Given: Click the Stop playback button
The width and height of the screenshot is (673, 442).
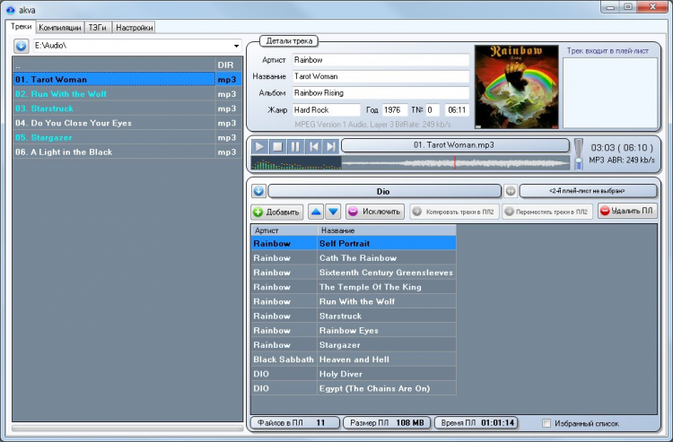Looking at the screenshot, I should (x=277, y=147).
